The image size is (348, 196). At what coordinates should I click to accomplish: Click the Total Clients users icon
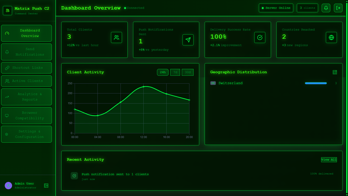116,38
